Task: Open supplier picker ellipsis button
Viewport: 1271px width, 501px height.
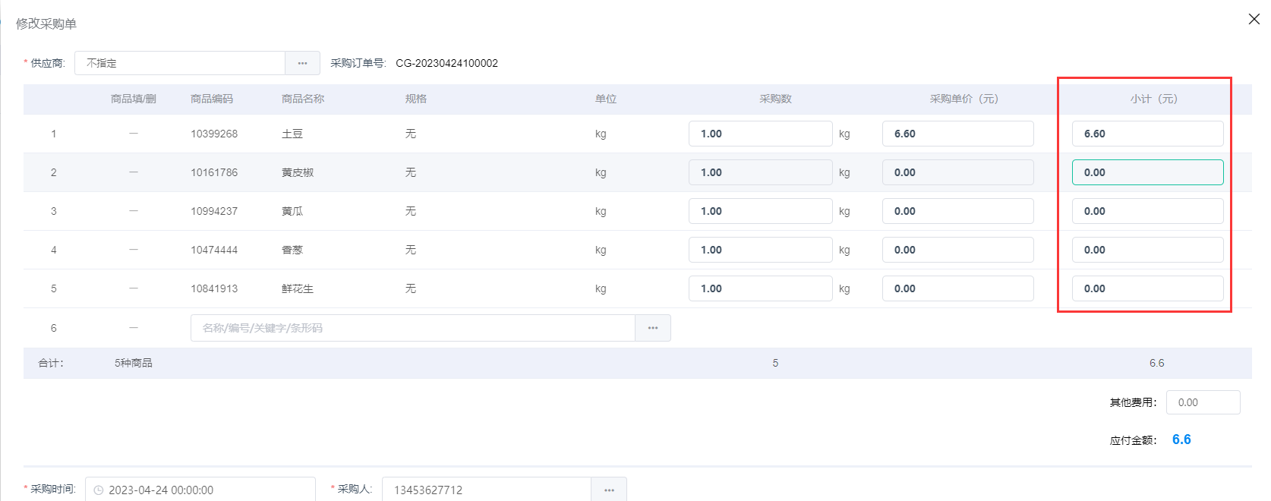Action: 302,63
